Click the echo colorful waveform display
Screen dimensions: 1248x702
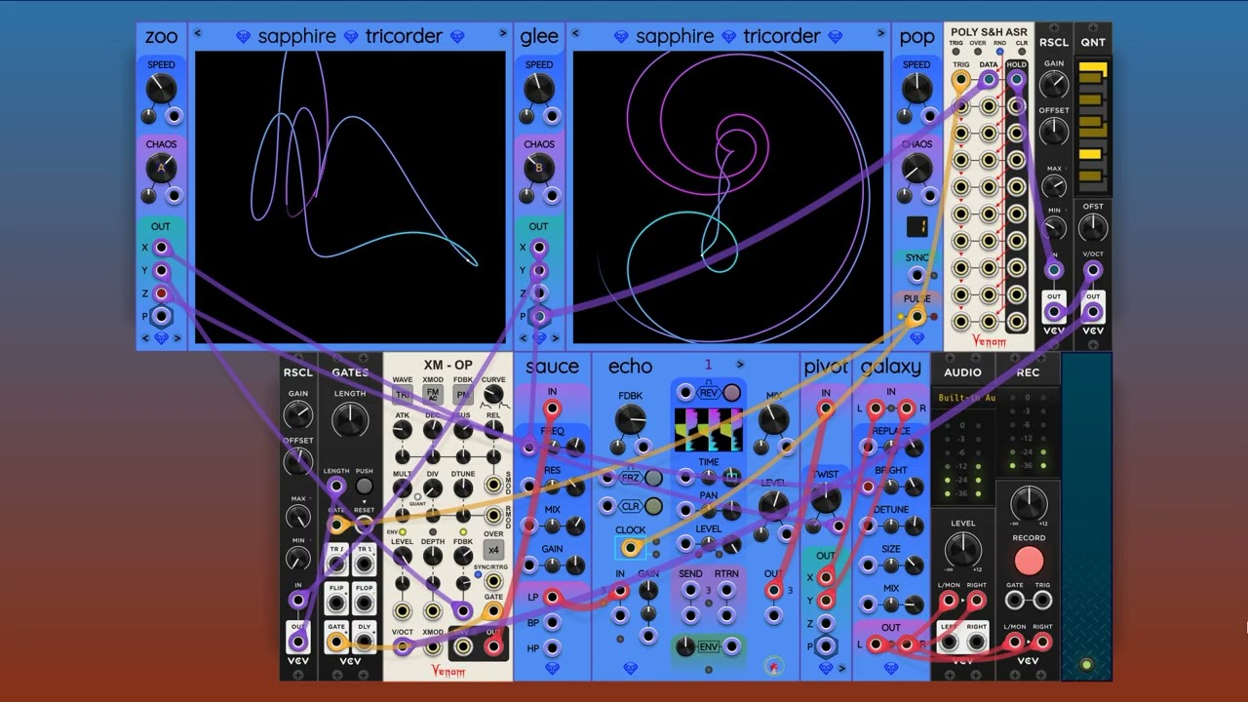pos(709,430)
